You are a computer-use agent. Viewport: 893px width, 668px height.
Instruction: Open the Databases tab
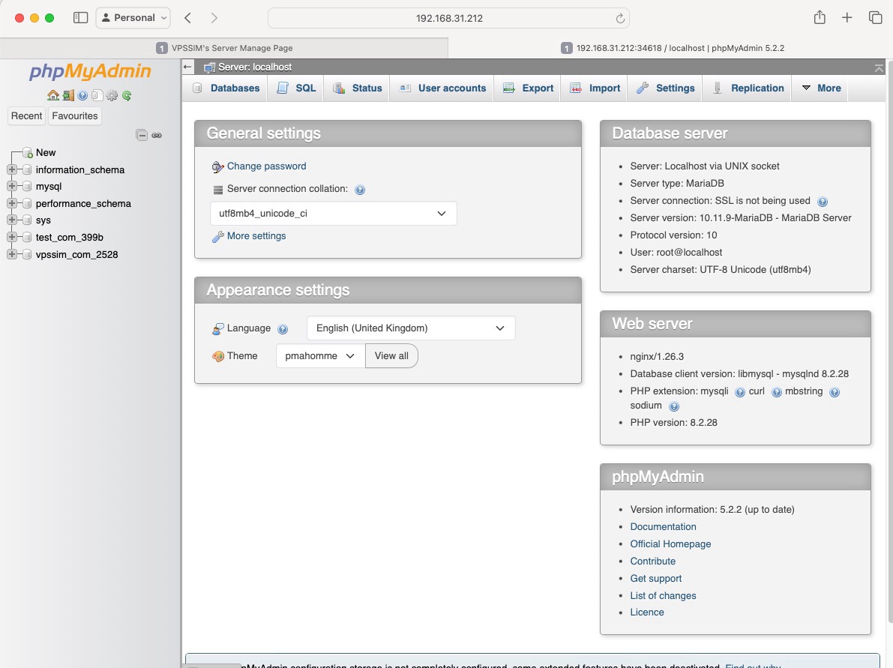point(226,88)
